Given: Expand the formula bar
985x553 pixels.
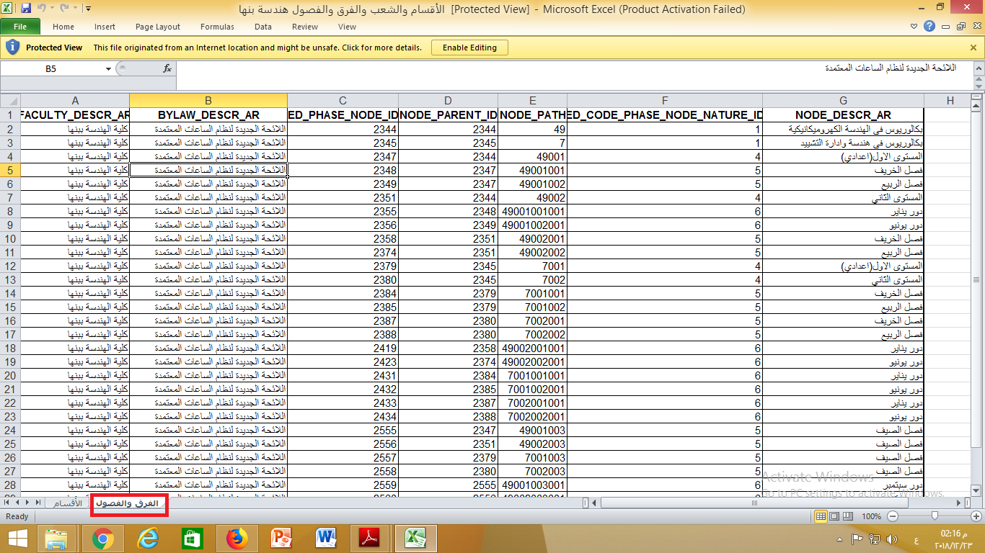Looking at the screenshot, I should click(978, 68).
